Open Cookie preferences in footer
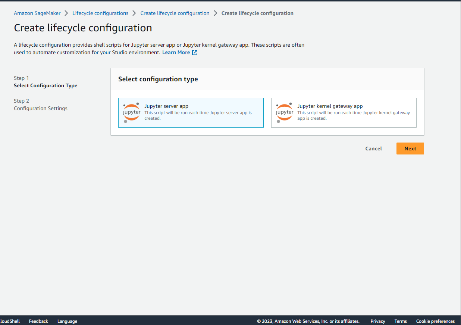Screen dimensions: 461x325 [x=435, y=321]
